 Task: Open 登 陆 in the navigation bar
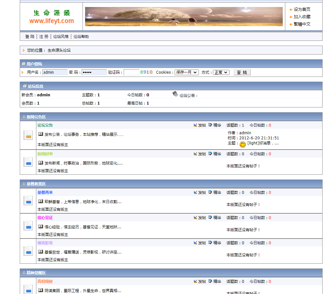pos(30,37)
